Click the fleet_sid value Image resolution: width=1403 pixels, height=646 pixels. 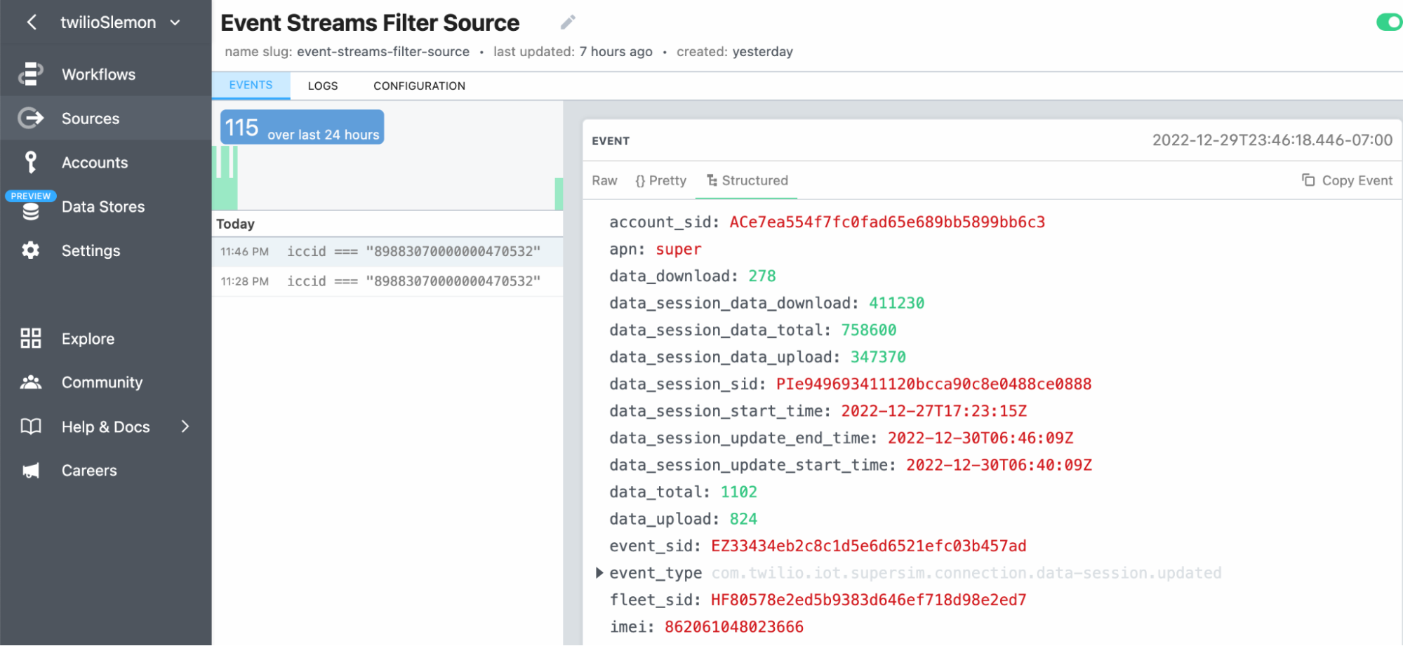tap(868, 600)
